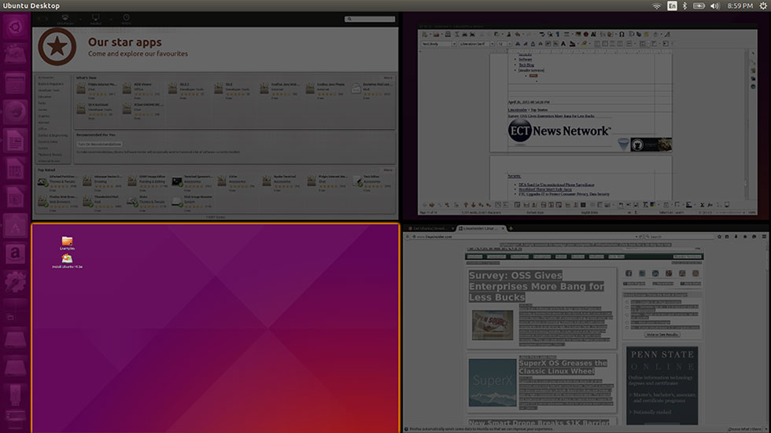Open paragraph style dropdown in Writer
The width and height of the screenshot is (771, 433).
439,44
